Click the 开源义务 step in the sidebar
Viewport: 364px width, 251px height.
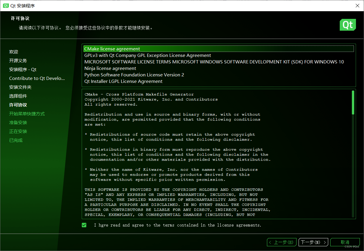[x=18, y=61]
